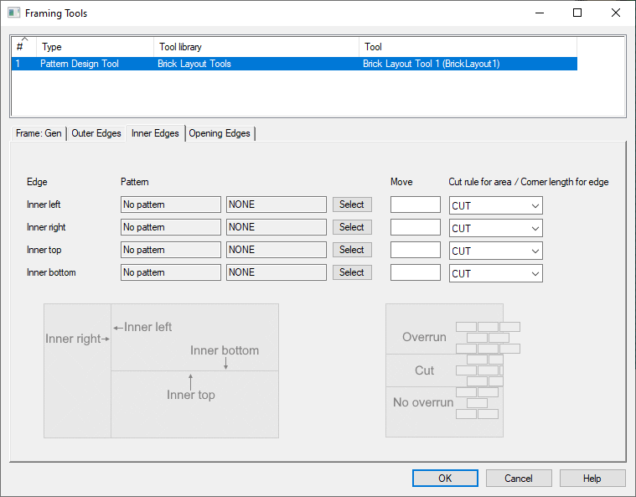Click the Inner left Move field
The width and height of the screenshot is (636, 497).
(x=416, y=204)
